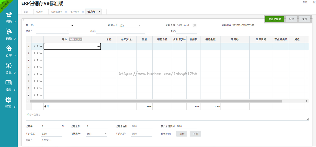Screen dimensions: 316x147
Task: Focus the 电话 input field
Action: point(186,31)
